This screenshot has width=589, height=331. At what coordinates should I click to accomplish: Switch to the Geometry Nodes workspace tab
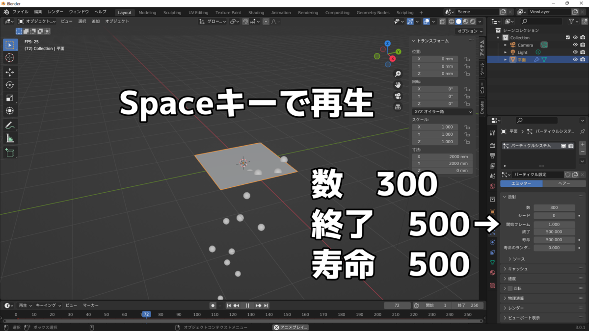coord(373,12)
